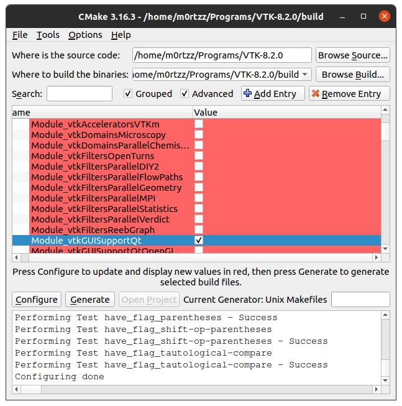Screen dimensions: 402x406
Task: Enable Module_vtkFiltersParallelVerdict checkbox
Action: (x=199, y=219)
